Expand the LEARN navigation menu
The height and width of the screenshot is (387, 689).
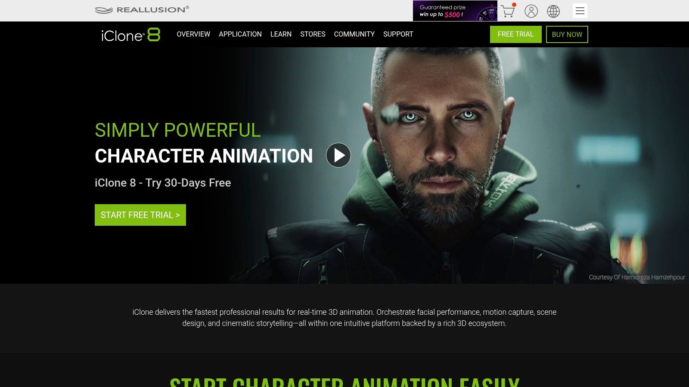tap(281, 34)
